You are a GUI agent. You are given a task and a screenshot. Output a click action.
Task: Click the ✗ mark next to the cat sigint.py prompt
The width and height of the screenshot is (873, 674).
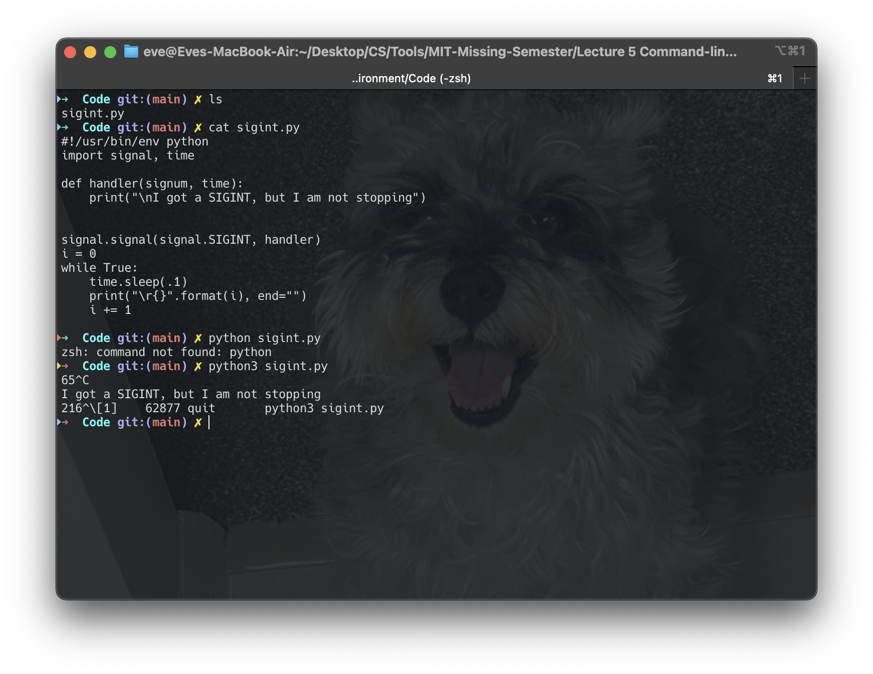tap(197, 127)
